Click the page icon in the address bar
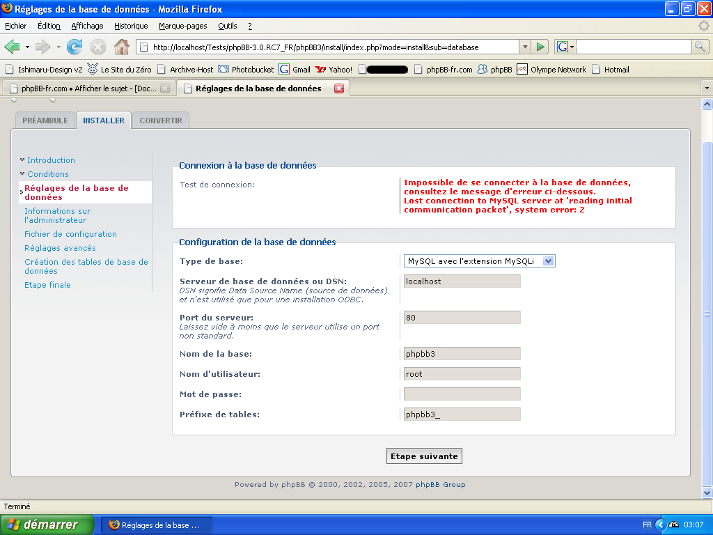This screenshot has width=713, height=535. pos(143,47)
